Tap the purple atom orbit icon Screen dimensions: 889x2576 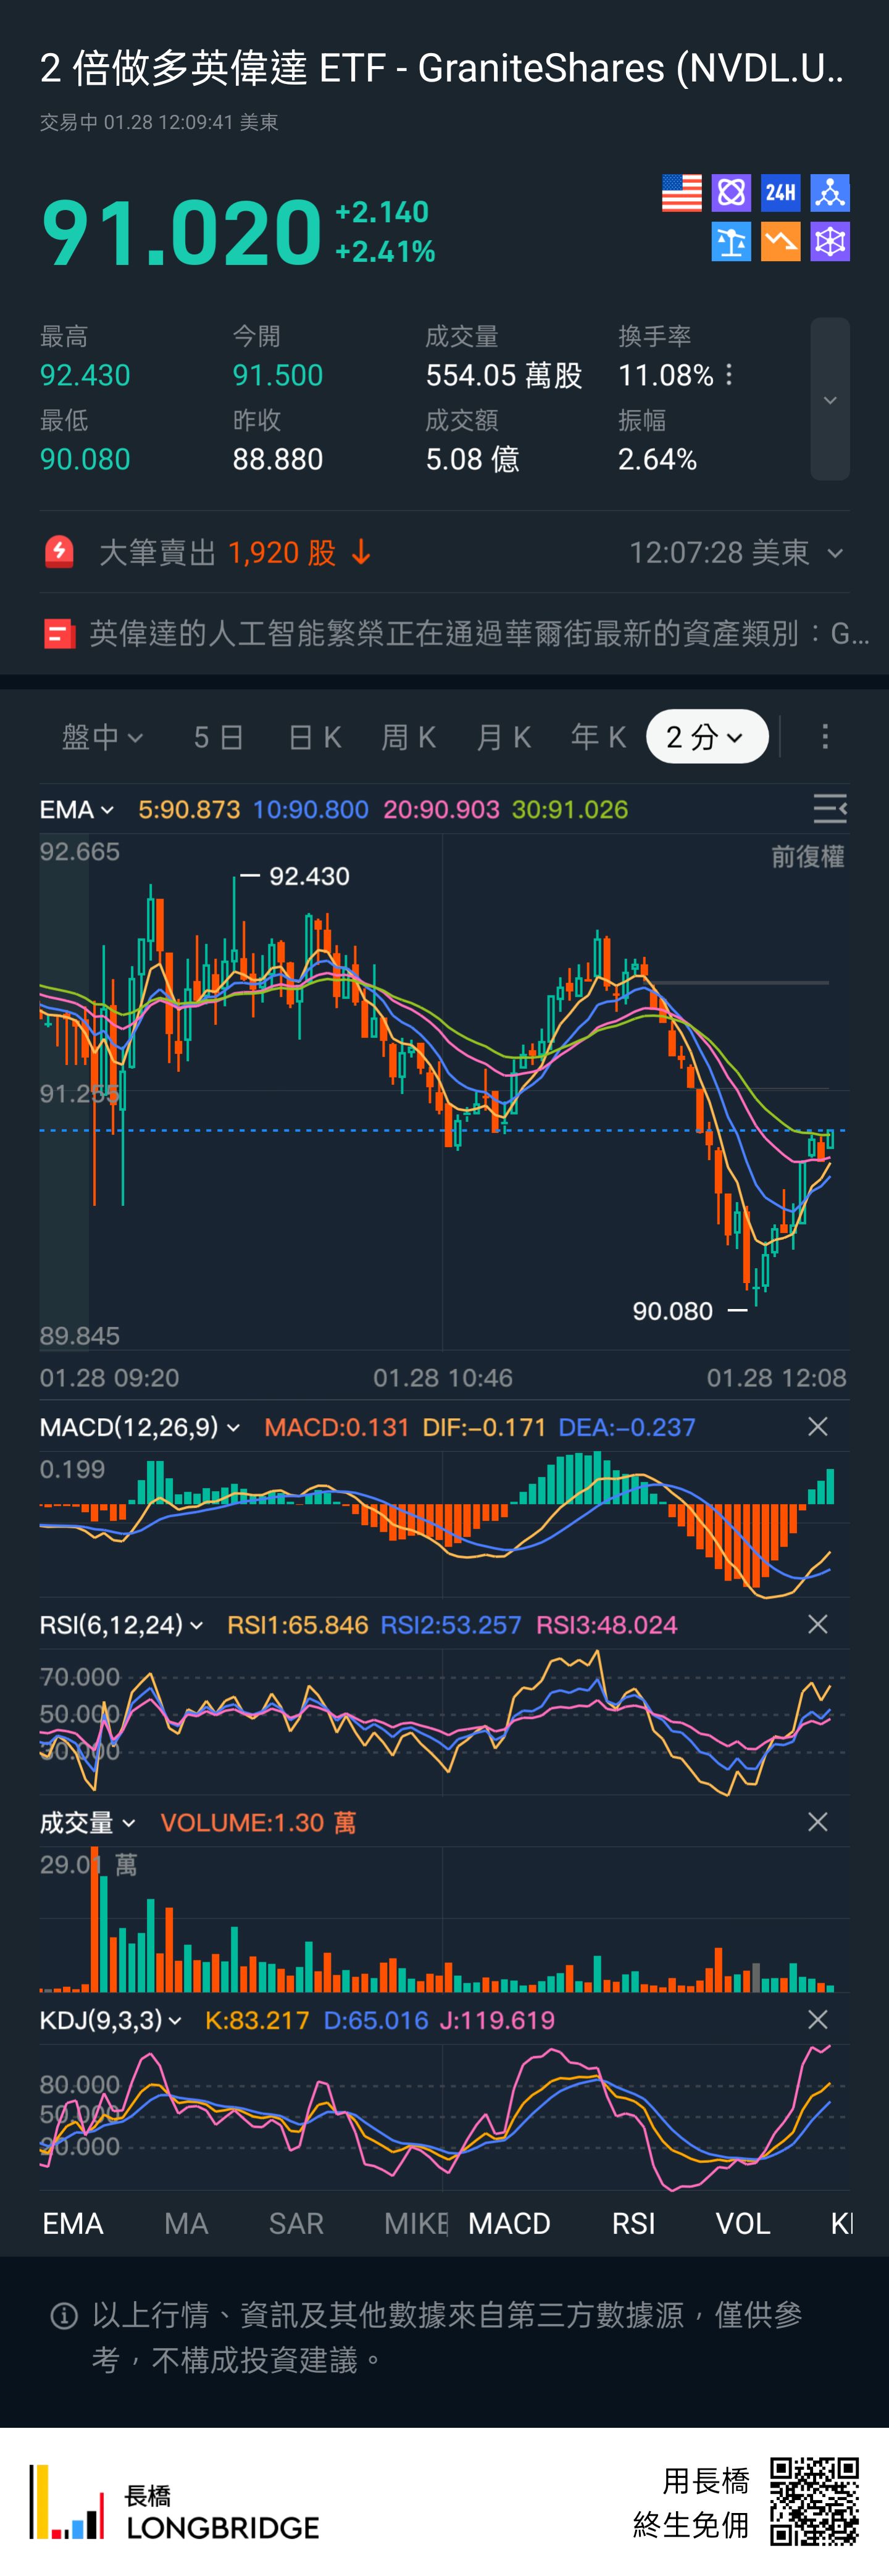click(731, 193)
